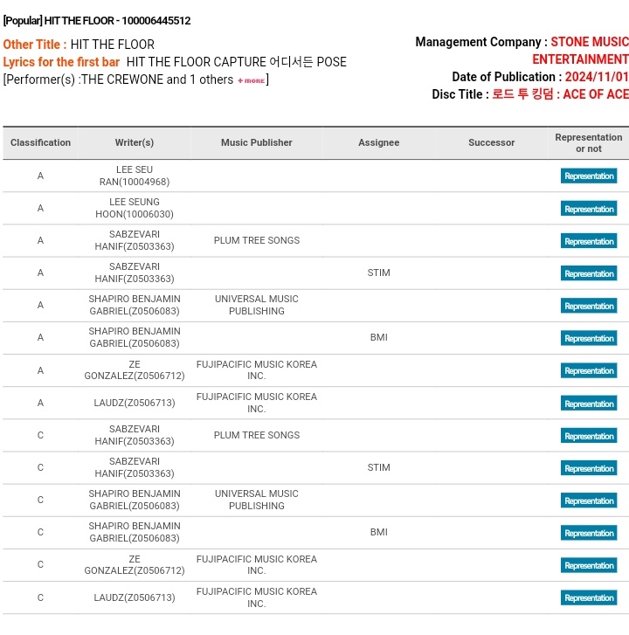Click publication date 2024/11/01
The height and width of the screenshot is (635, 629).
coord(597,77)
